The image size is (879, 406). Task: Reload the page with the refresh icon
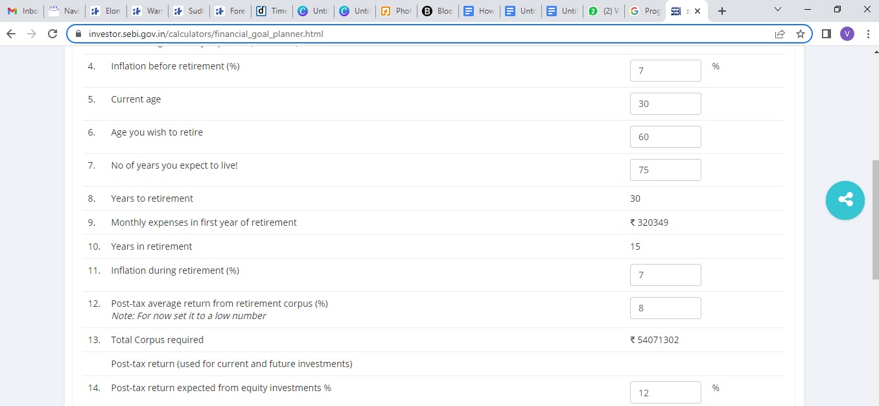[x=53, y=34]
